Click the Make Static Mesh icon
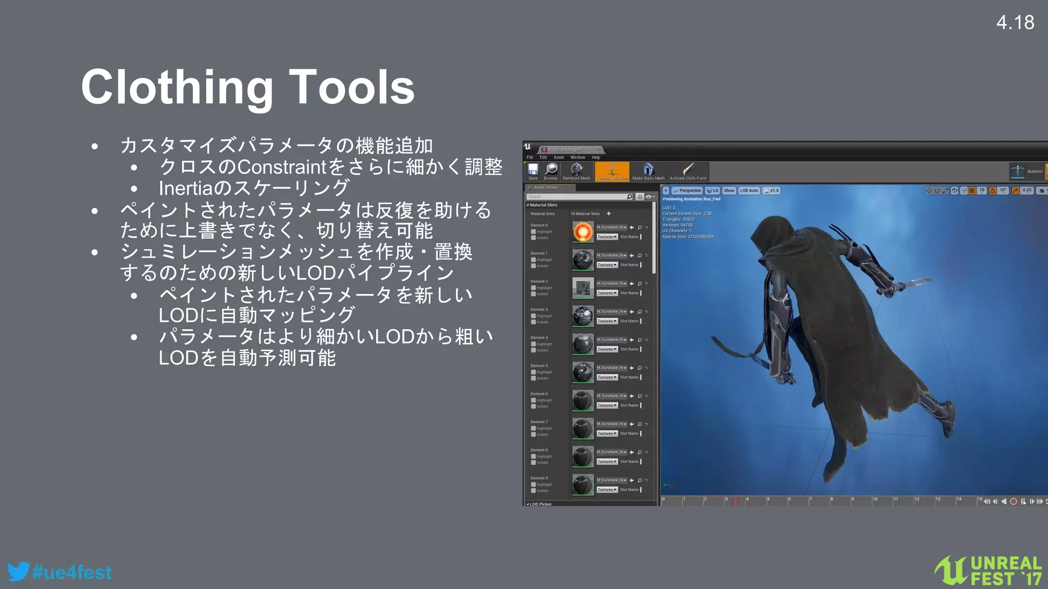The height and width of the screenshot is (589, 1048). 648,171
